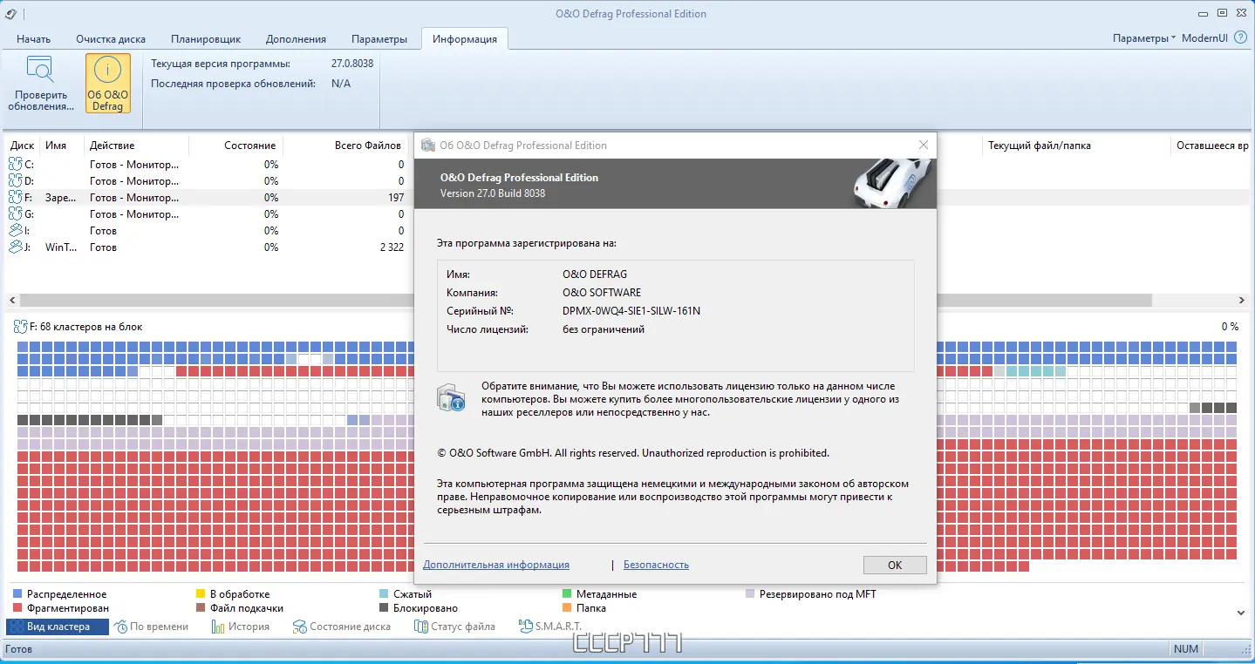
Task: Click the ModernUI help question mark icon
Action: (1241, 37)
